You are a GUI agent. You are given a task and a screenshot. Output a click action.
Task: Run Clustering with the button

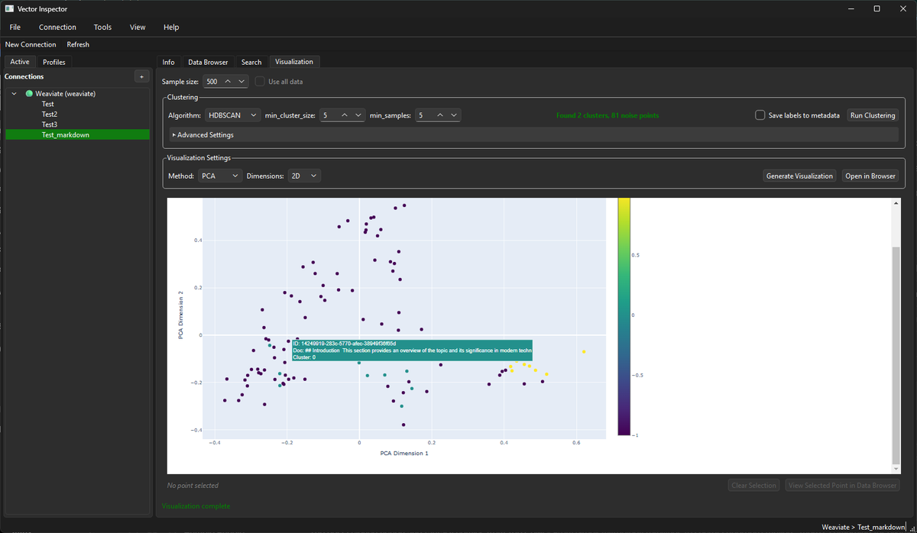(x=873, y=115)
